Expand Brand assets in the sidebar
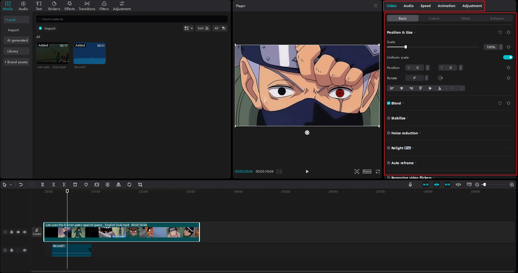This screenshot has height=273, width=518. pyautogui.click(x=17, y=62)
